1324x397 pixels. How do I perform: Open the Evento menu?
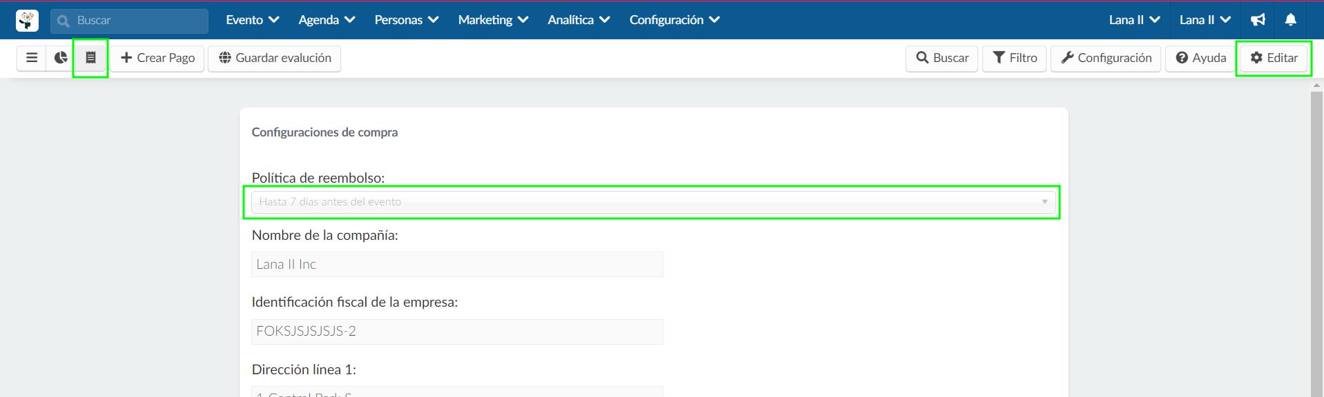(252, 20)
